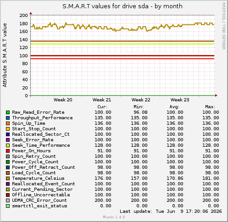
Task: Click the Temperature_Celsius min value 157.00
Action: [139, 178]
